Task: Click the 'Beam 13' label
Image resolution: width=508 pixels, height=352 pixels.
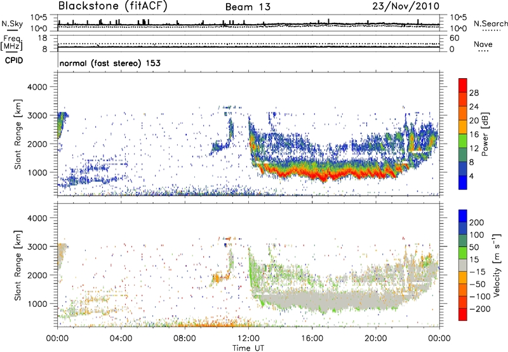Action: click(248, 7)
